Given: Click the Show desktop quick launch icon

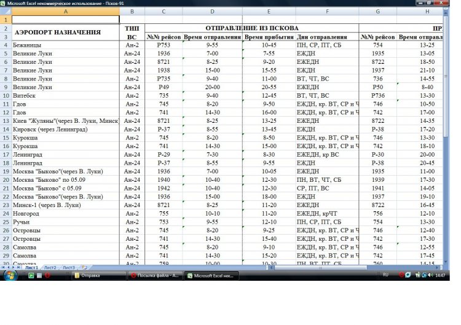Looking at the screenshot, I should pyautogui.click(x=39, y=276).
